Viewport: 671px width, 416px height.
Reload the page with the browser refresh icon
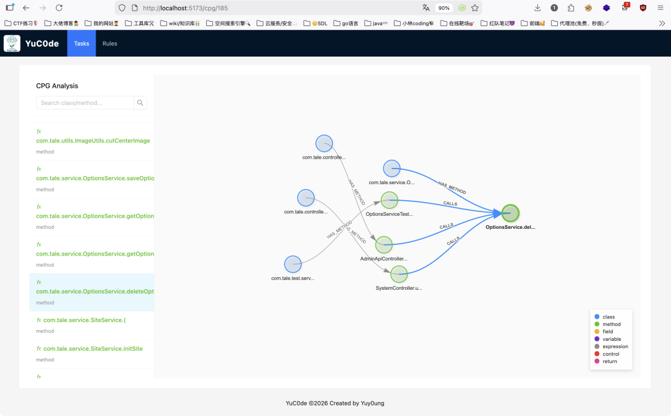click(59, 8)
